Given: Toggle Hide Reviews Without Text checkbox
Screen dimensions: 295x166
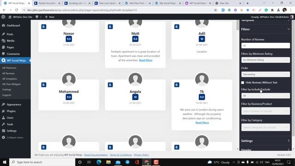Looking at the screenshot, I should [x=243, y=83].
